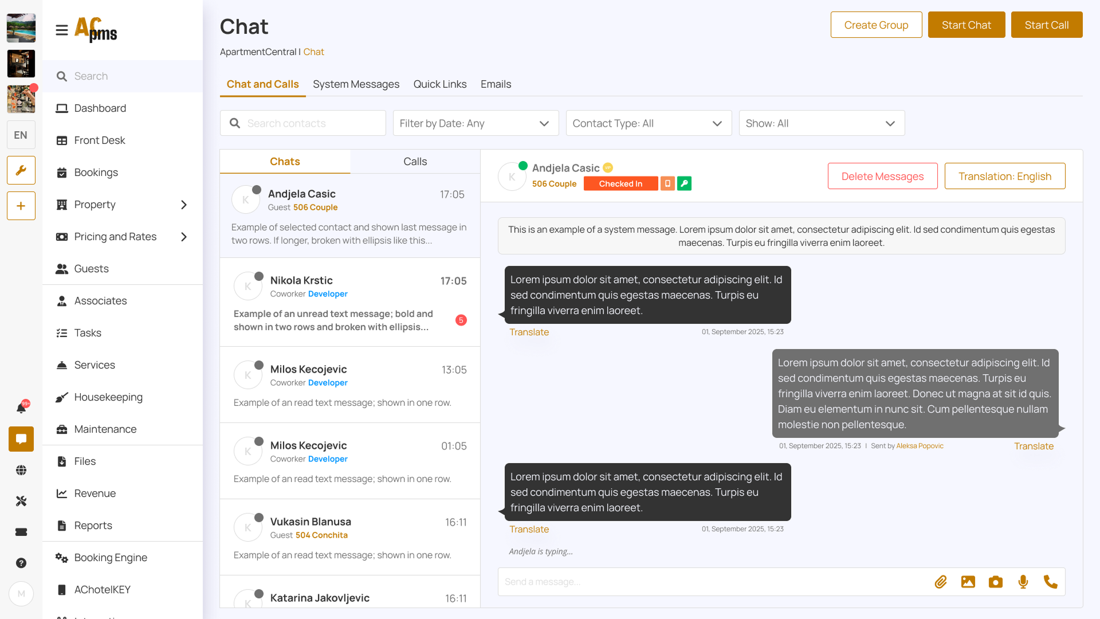Click the phone call icon in message box
This screenshot has width=1100, height=619.
pos(1050,582)
